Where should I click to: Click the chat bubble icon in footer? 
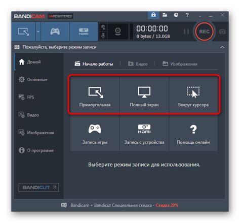64,205
